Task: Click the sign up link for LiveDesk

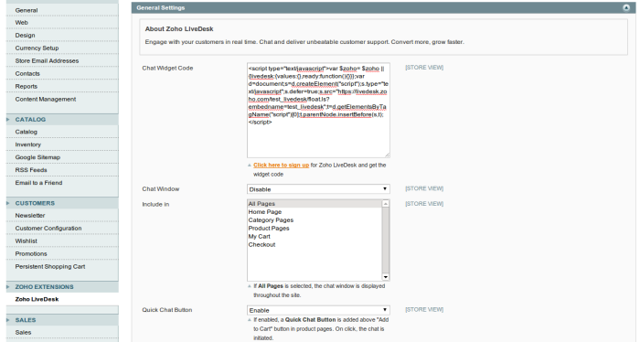Action: tap(281, 166)
